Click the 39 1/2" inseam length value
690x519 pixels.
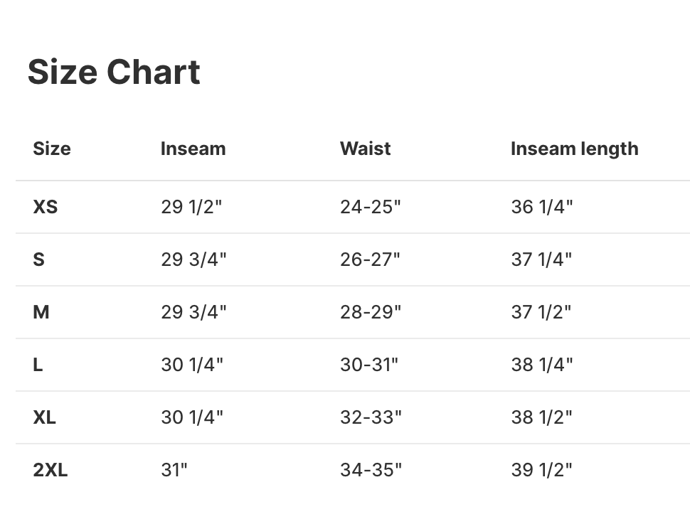[x=541, y=470]
